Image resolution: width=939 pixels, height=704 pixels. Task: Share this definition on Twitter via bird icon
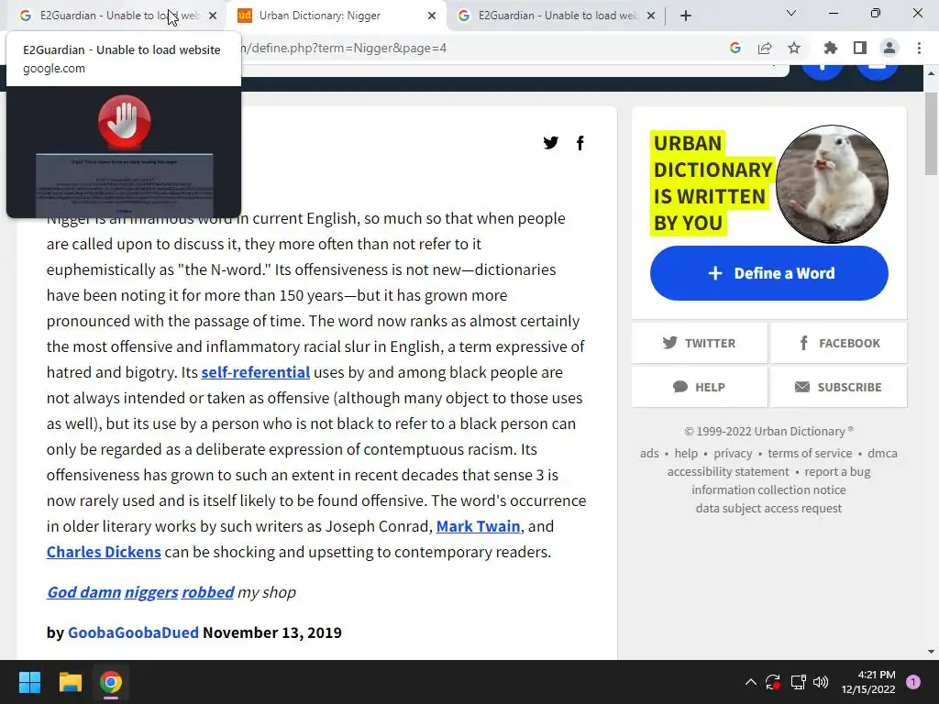(550, 142)
